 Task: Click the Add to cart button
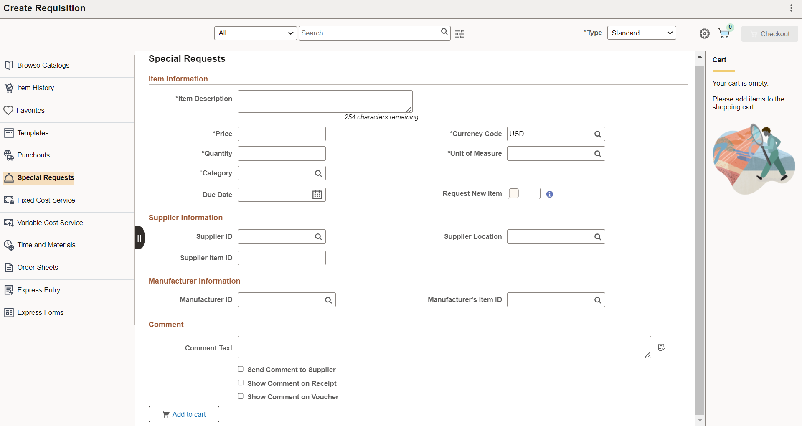tap(184, 414)
